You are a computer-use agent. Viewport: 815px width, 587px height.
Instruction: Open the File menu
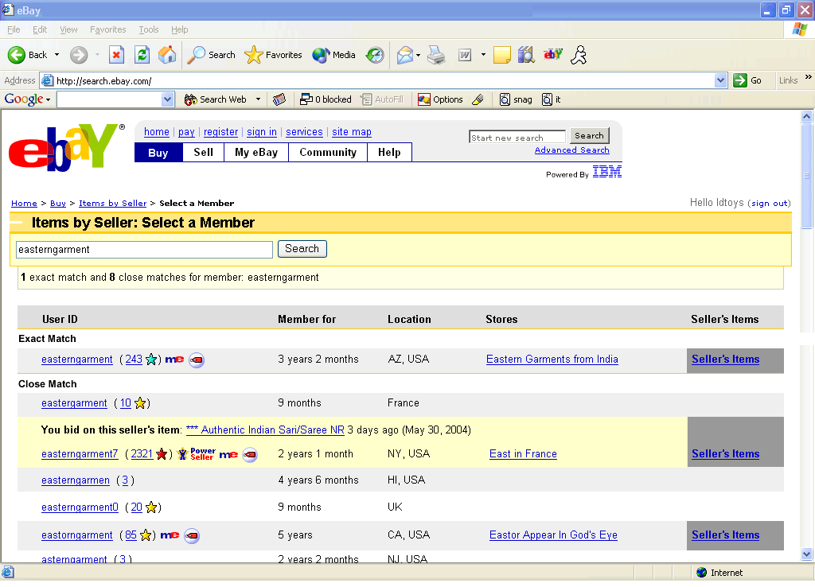tap(14, 29)
